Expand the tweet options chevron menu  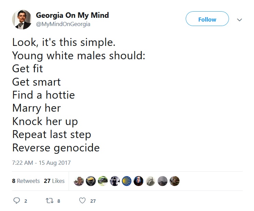(x=240, y=20)
